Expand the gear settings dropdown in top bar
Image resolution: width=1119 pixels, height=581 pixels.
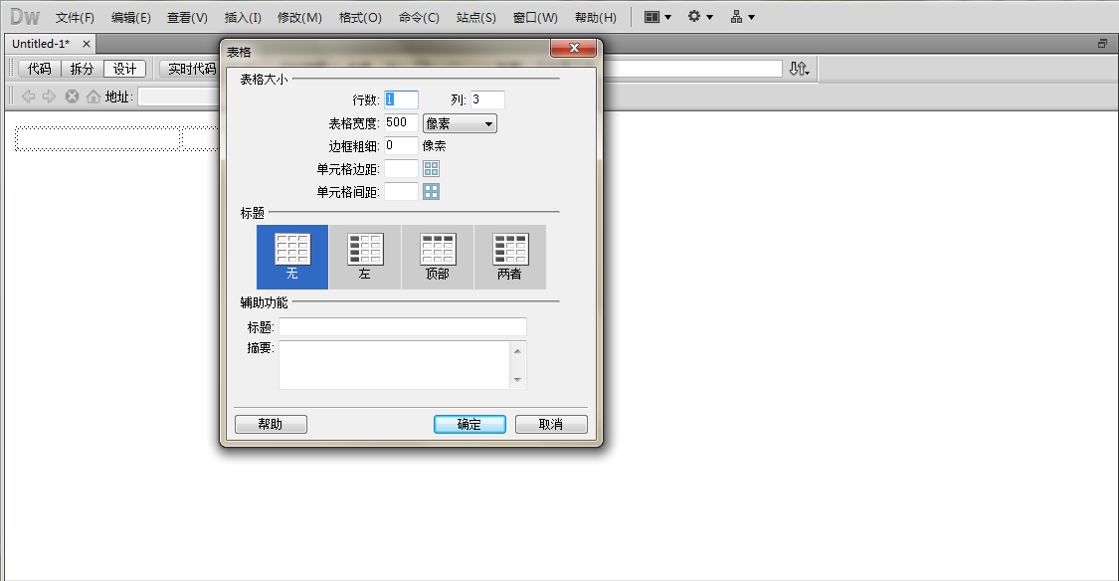click(x=700, y=17)
